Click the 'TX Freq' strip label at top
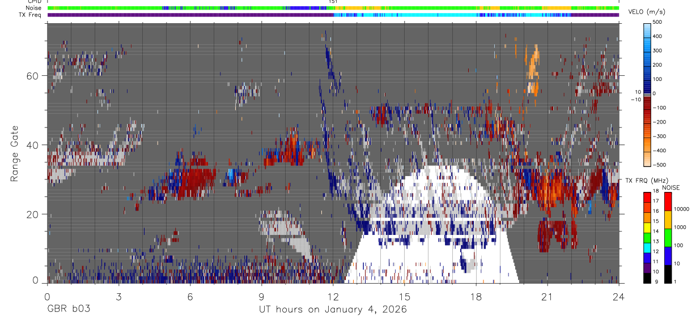 tap(30, 15)
